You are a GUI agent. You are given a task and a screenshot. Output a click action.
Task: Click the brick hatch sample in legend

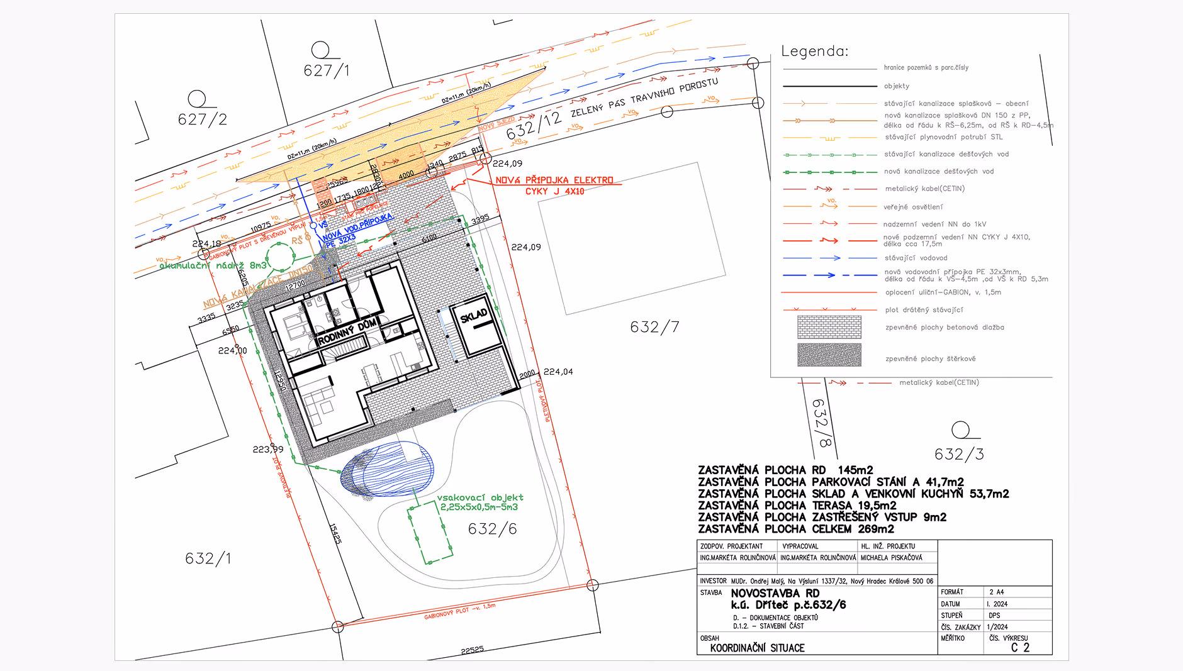click(829, 327)
